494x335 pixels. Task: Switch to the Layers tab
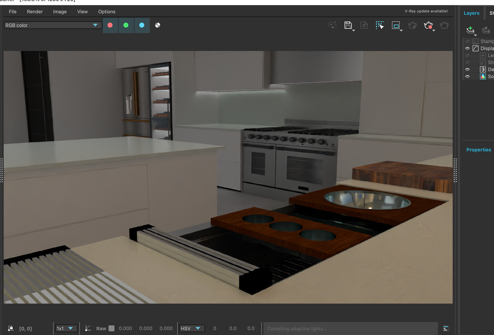[471, 13]
